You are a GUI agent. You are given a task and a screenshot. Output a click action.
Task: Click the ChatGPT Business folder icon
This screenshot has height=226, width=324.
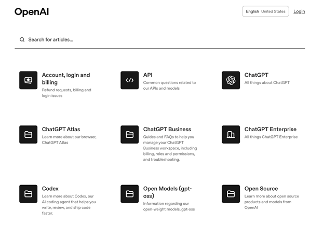tap(129, 135)
